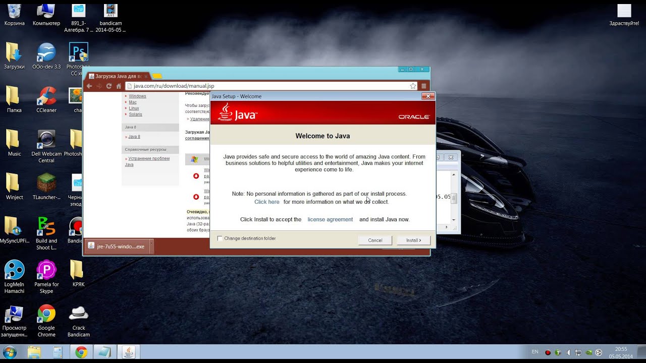
Task: Open the Windows Start menu
Action: [10, 352]
